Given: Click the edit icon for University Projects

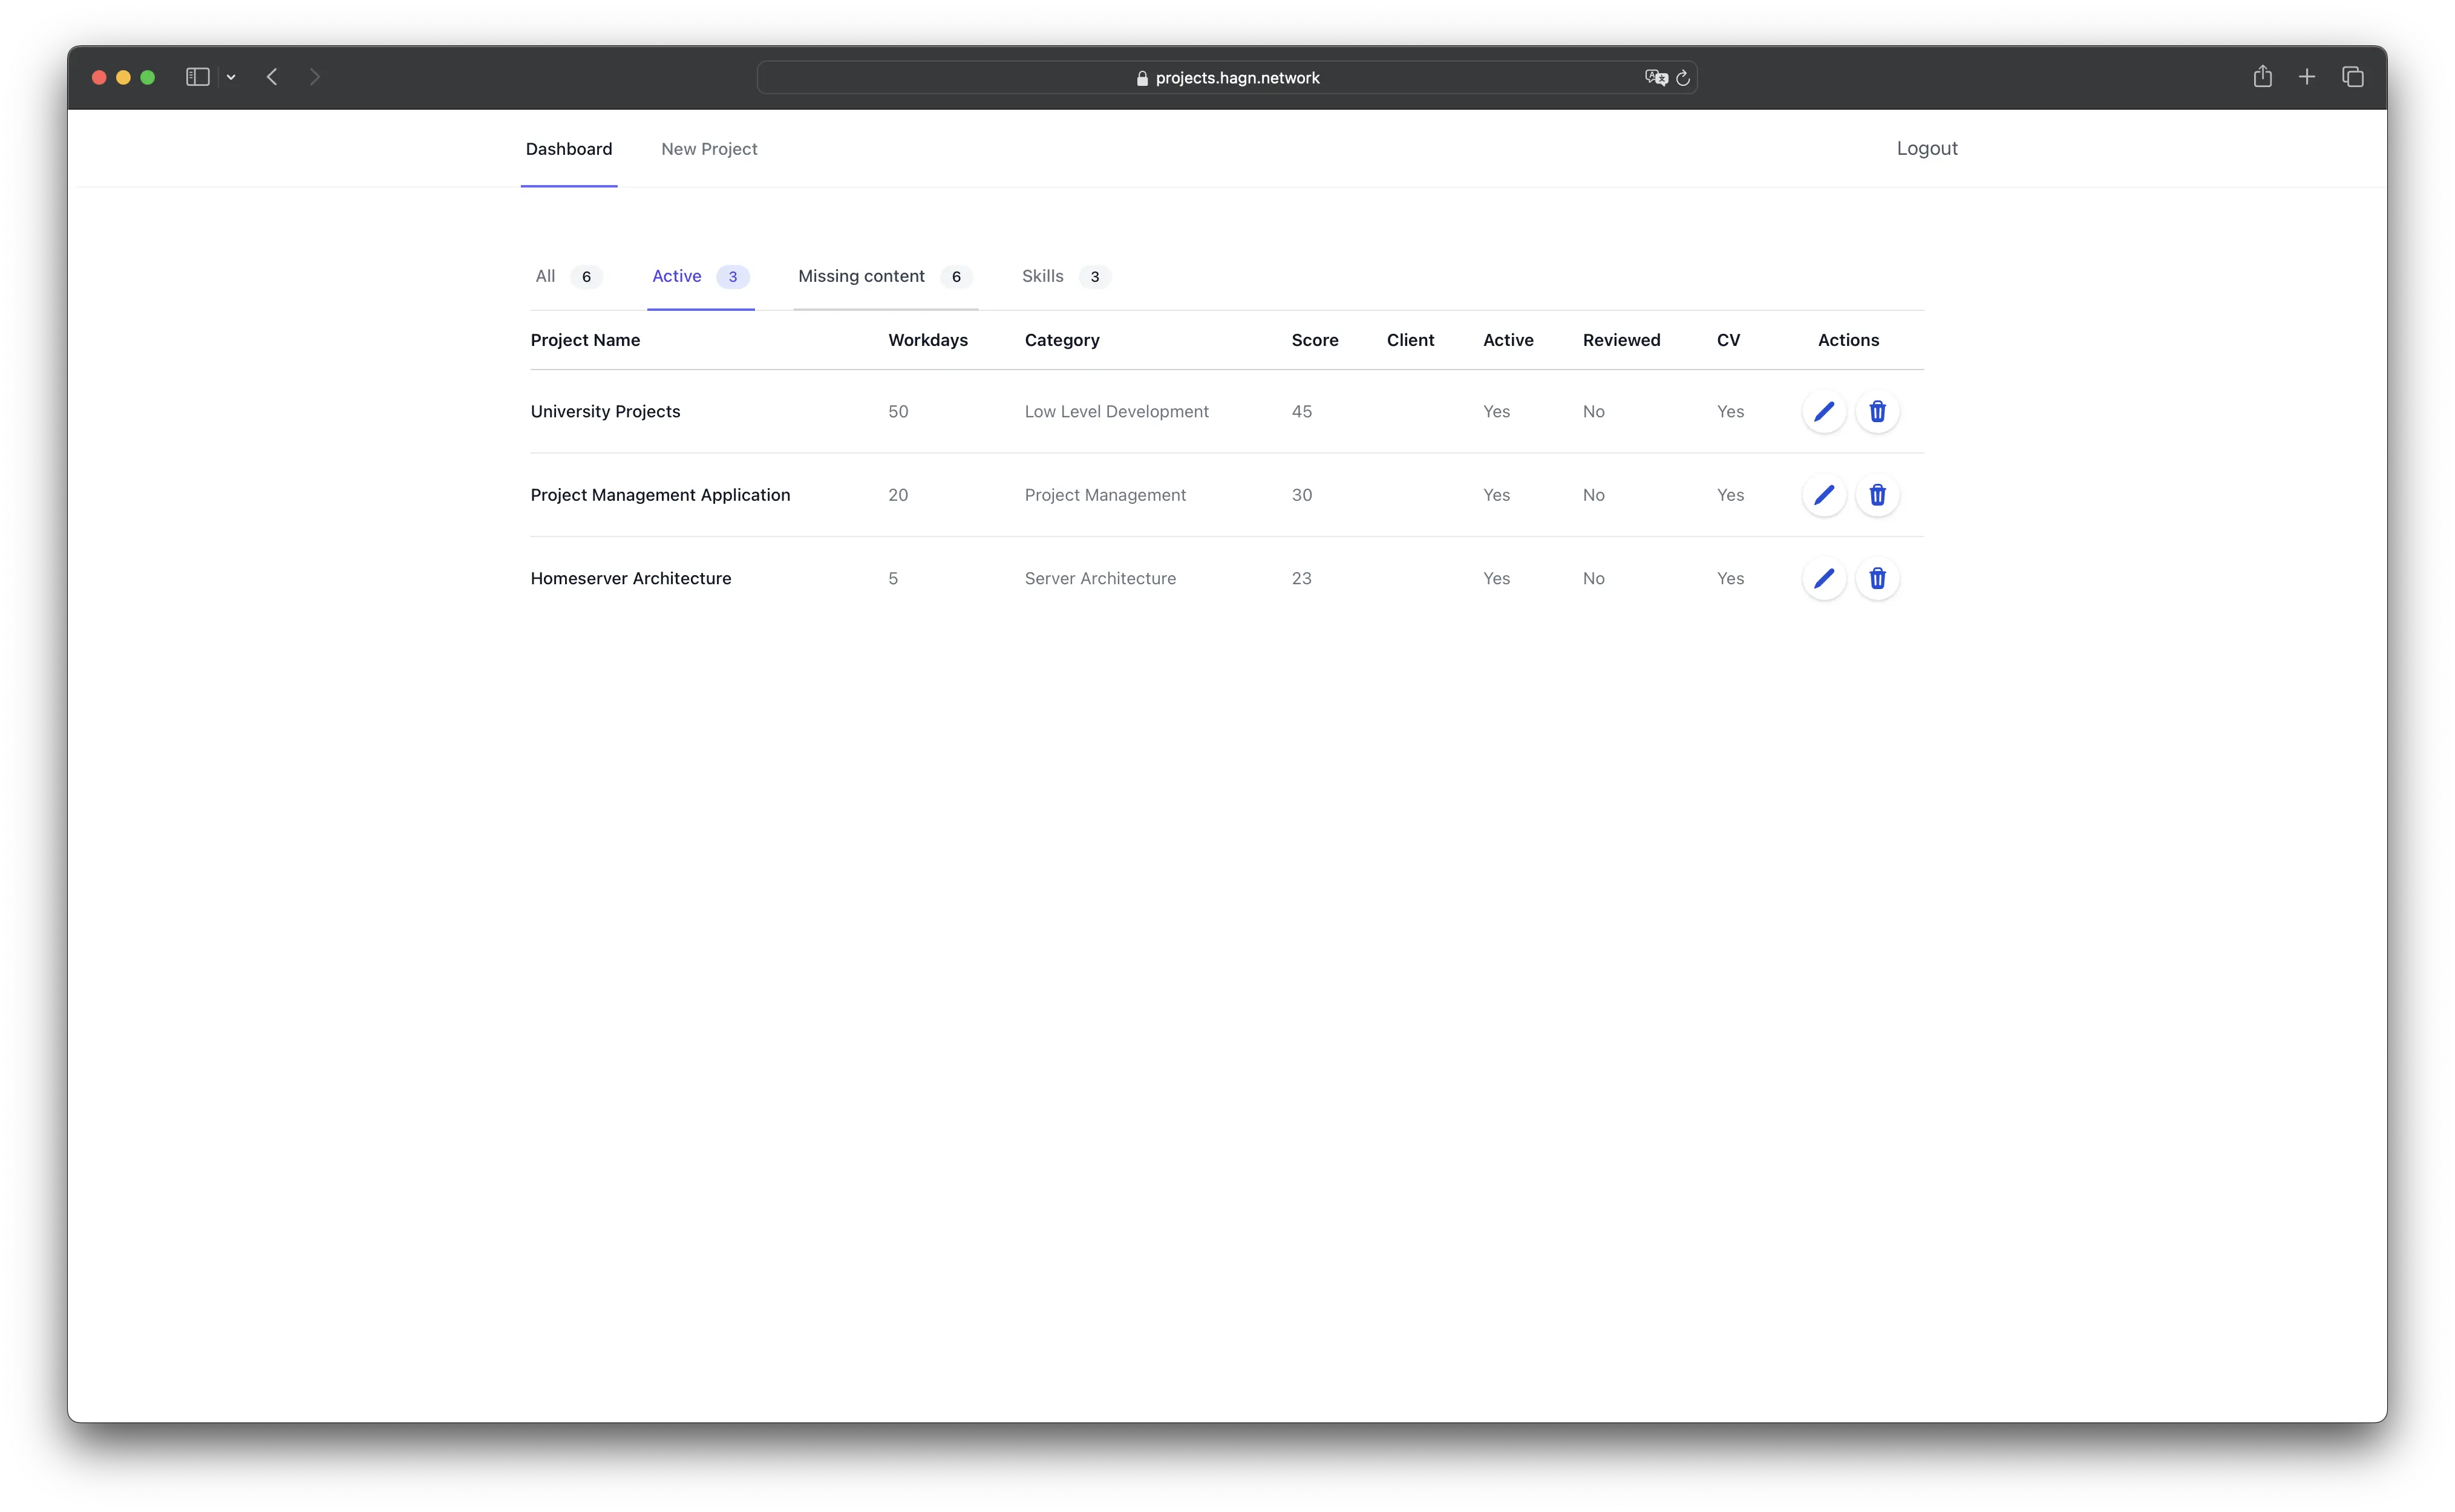Looking at the screenshot, I should 1824,411.
